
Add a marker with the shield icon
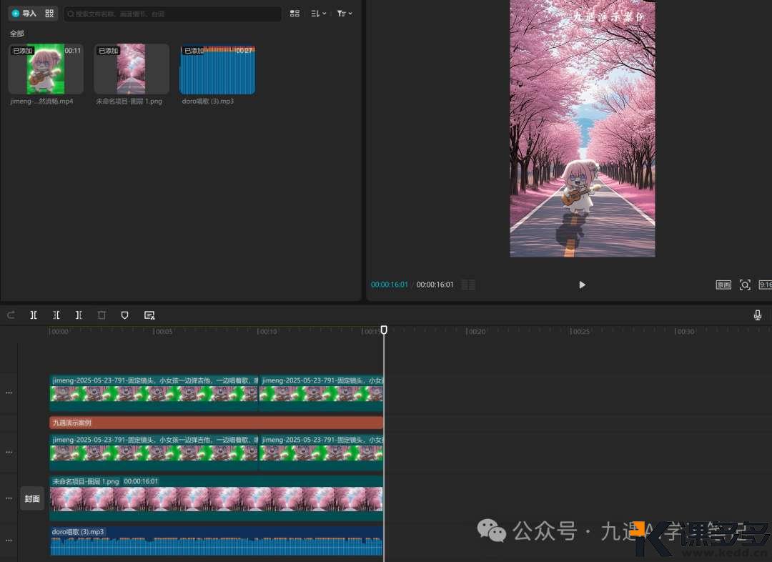(124, 315)
